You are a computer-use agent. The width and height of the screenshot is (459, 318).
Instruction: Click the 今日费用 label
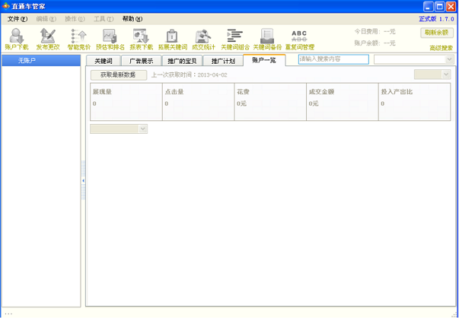[368, 31]
